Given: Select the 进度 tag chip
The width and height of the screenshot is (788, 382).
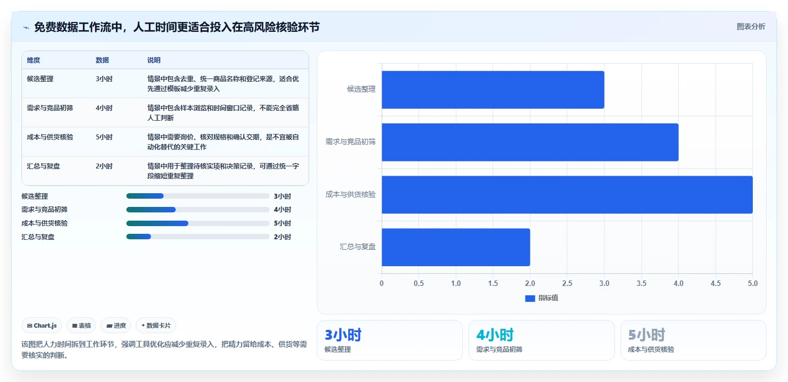Looking at the screenshot, I should [x=116, y=325].
